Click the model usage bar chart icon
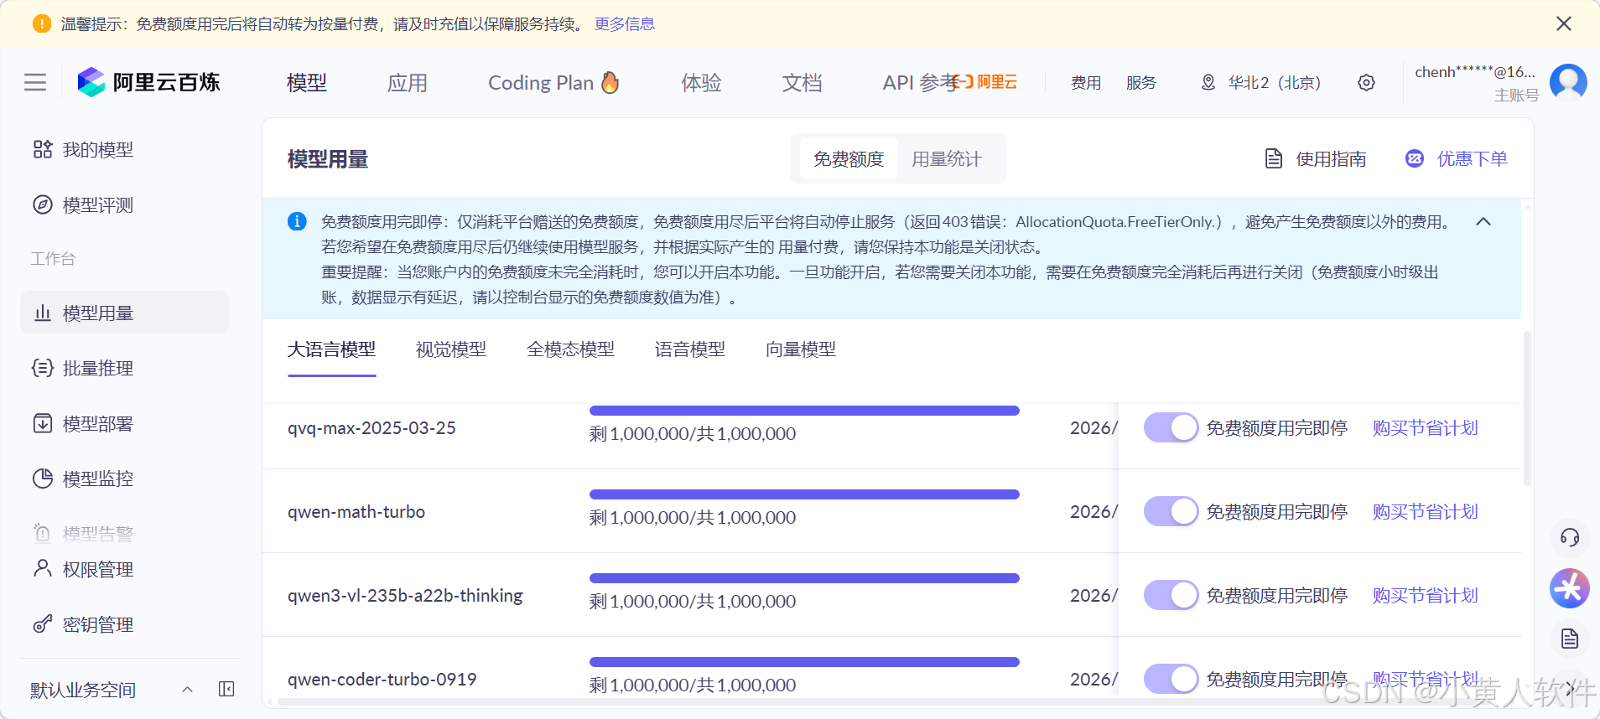Screen dimensions: 1600x719 (x=43, y=313)
